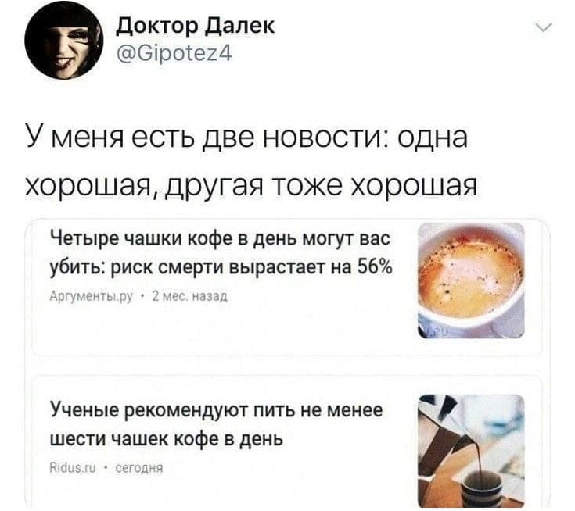The height and width of the screenshot is (511, 575).
Task: Select the '2 мес. назад' timestamp
Action: click(190, 296)
